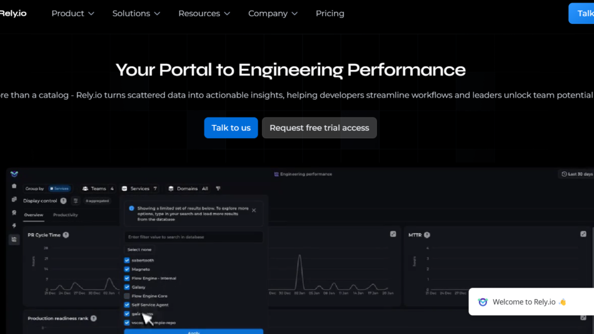The image size is (594, 334).
Task: Open the Welcome to Rely.io chat popup
Action: coord(531,301)
